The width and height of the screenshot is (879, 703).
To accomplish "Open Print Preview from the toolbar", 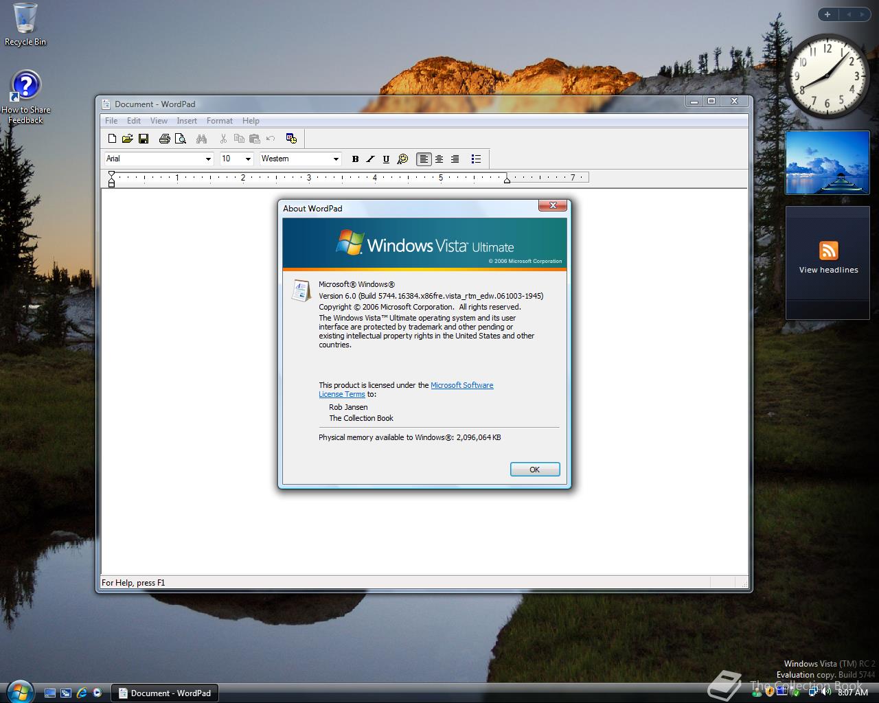I will click(x=181, y=139).
